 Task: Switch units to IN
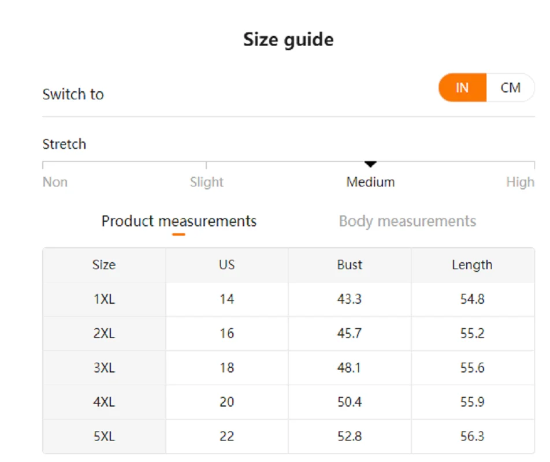[462, 88]
